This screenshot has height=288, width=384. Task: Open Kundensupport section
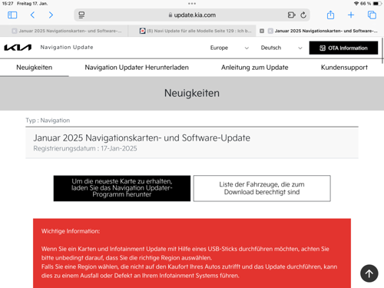tap(344, 68)
